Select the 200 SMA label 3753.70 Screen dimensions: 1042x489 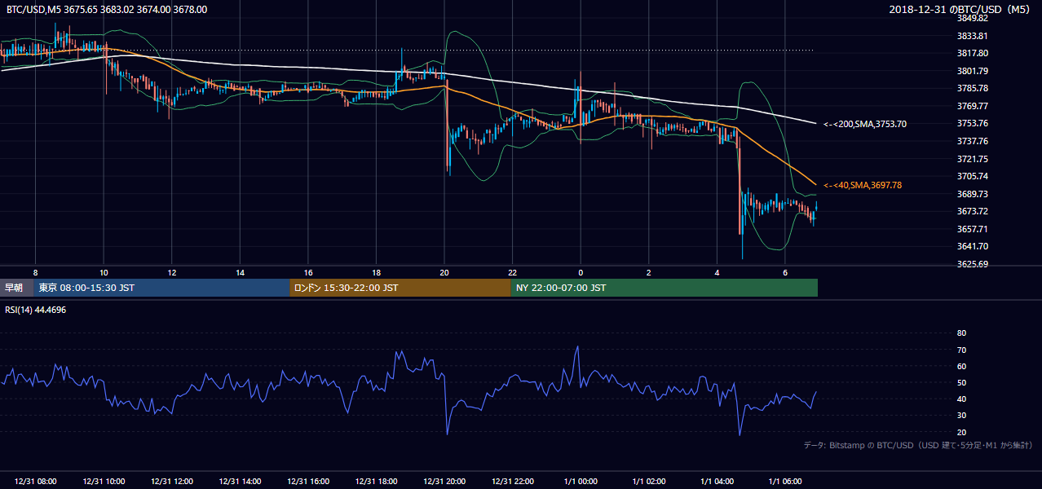point(864,124)
